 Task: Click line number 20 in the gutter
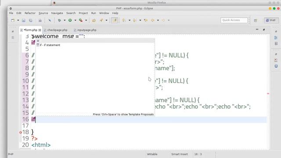(25, 145)
